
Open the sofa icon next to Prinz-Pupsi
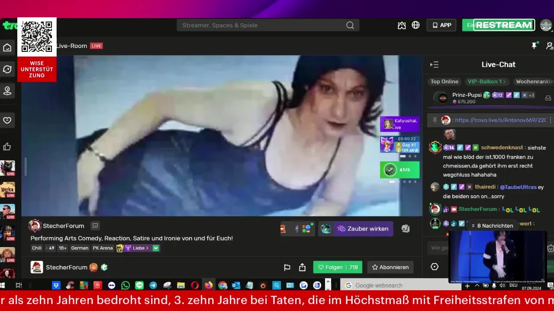tap(548, 98)
